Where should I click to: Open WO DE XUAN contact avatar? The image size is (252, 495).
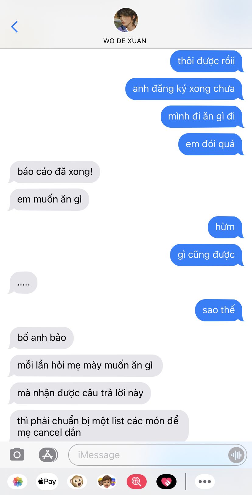126,20
